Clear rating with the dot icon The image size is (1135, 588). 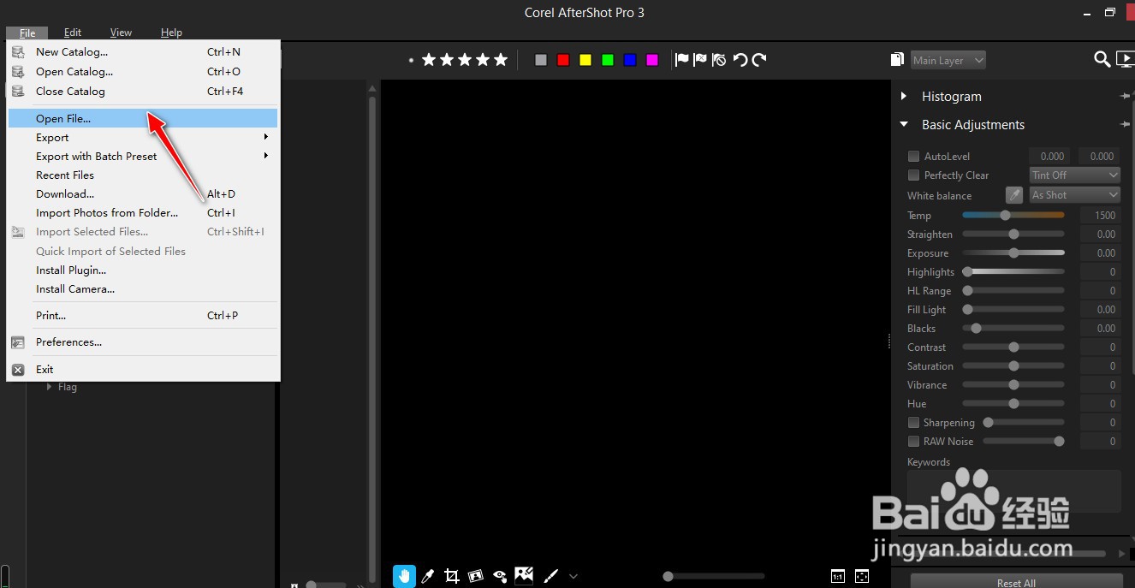[x=412, y=60]
